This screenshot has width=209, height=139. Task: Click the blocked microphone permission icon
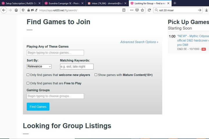pyautogui.click(x=36, y=10)
